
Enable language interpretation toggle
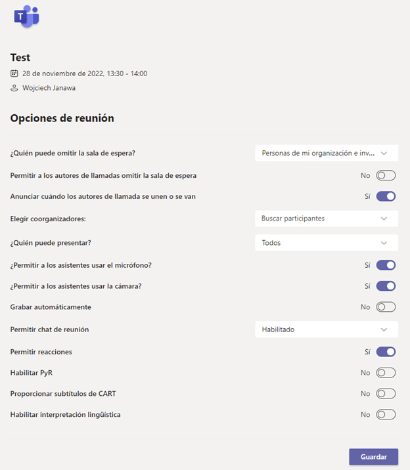(386, 415)
